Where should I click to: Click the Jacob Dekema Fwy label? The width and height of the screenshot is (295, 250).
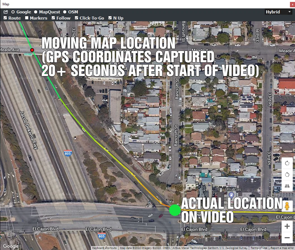[29, 130]
